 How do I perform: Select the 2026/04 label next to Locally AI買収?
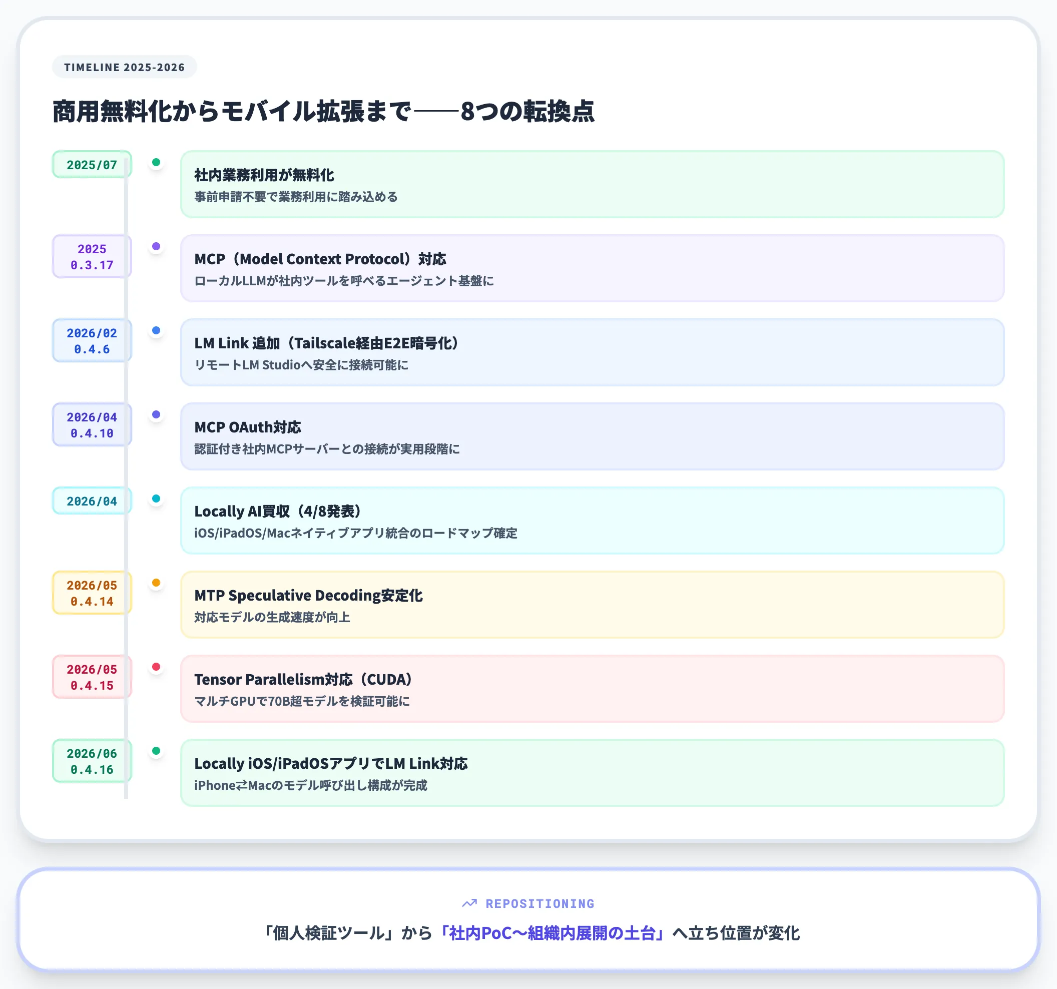tap(92, 501)
